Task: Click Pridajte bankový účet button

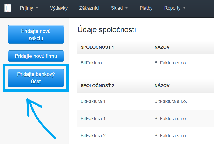Action: [x=36, y=78]
